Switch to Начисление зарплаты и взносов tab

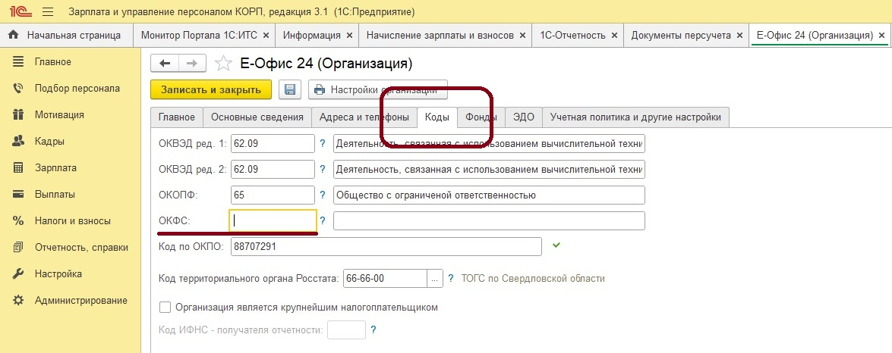coord(440,35)
